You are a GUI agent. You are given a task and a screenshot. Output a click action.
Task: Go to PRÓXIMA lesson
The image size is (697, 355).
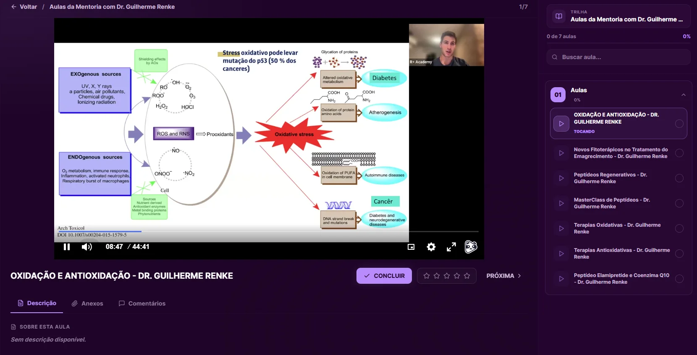[504, 276]
